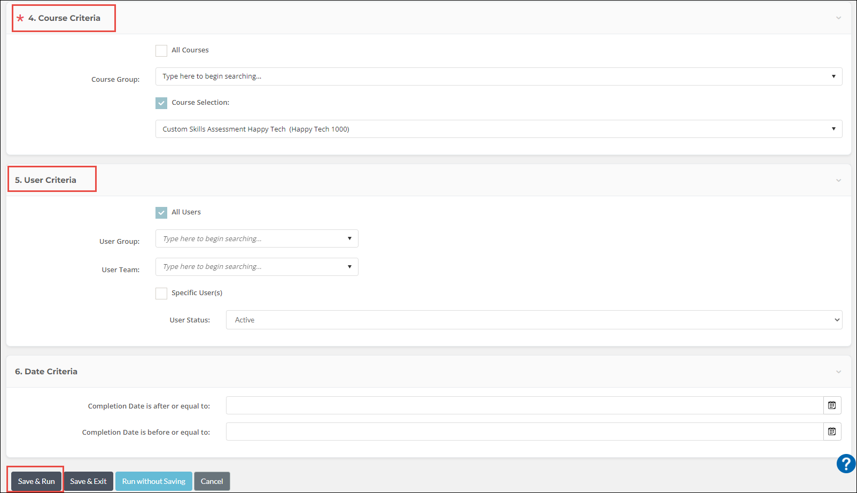Open the Course Selection dropdown with Happy Tech
The image size is (857, 493).
click(x=498, y=129)
